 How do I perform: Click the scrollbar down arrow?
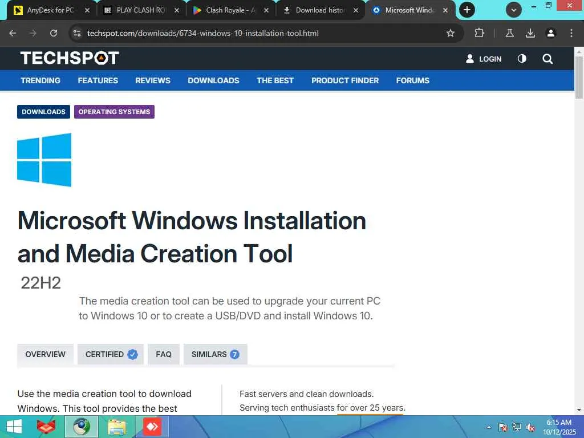point(579,410)
